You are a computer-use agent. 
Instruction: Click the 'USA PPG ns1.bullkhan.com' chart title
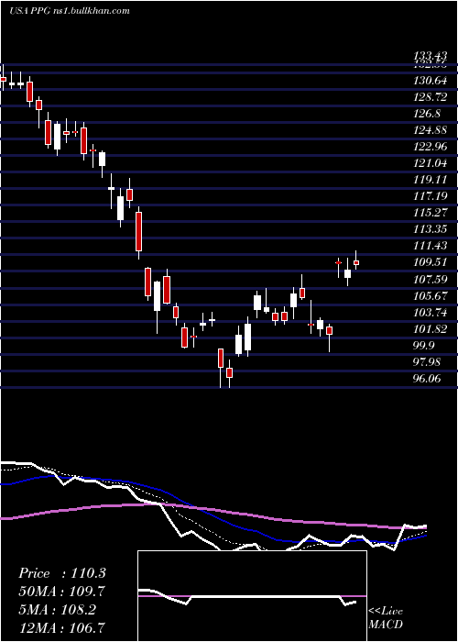pyautogui.click(x=70, y=11)
